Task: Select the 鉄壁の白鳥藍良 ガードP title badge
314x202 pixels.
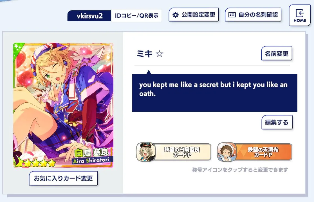Action: point(173,152)
